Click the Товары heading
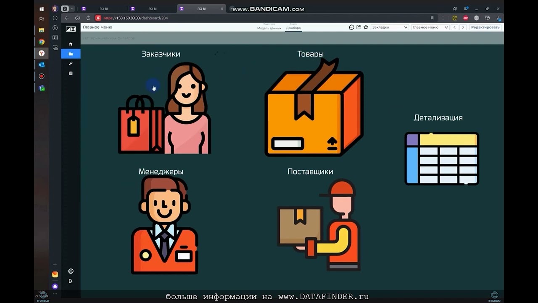The image size is (538, 303). click(x=310, y=54)
